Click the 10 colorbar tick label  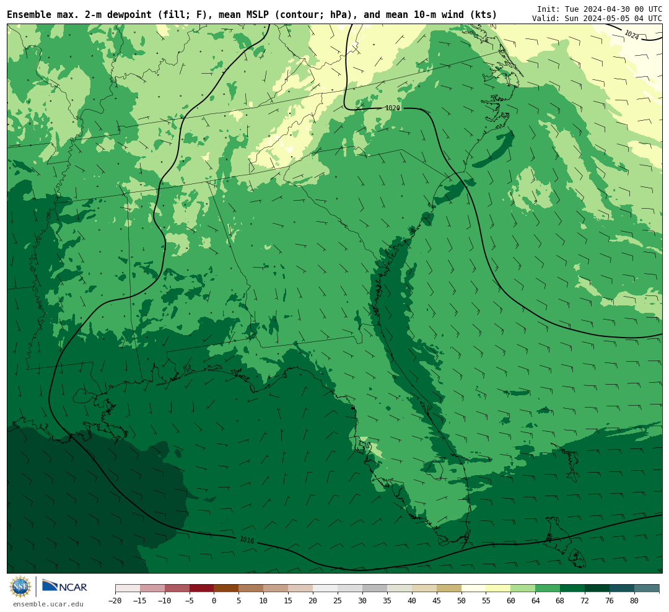(264, 601)
